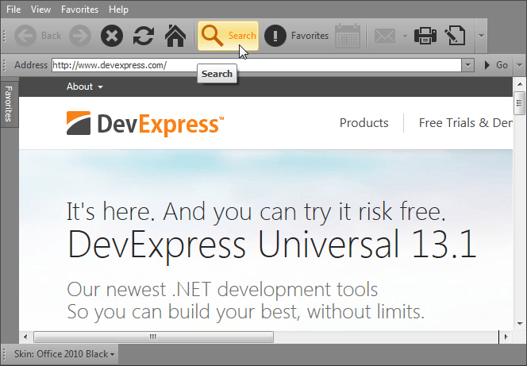Click the DevExpress logo
527x366 pixels.
145,124
